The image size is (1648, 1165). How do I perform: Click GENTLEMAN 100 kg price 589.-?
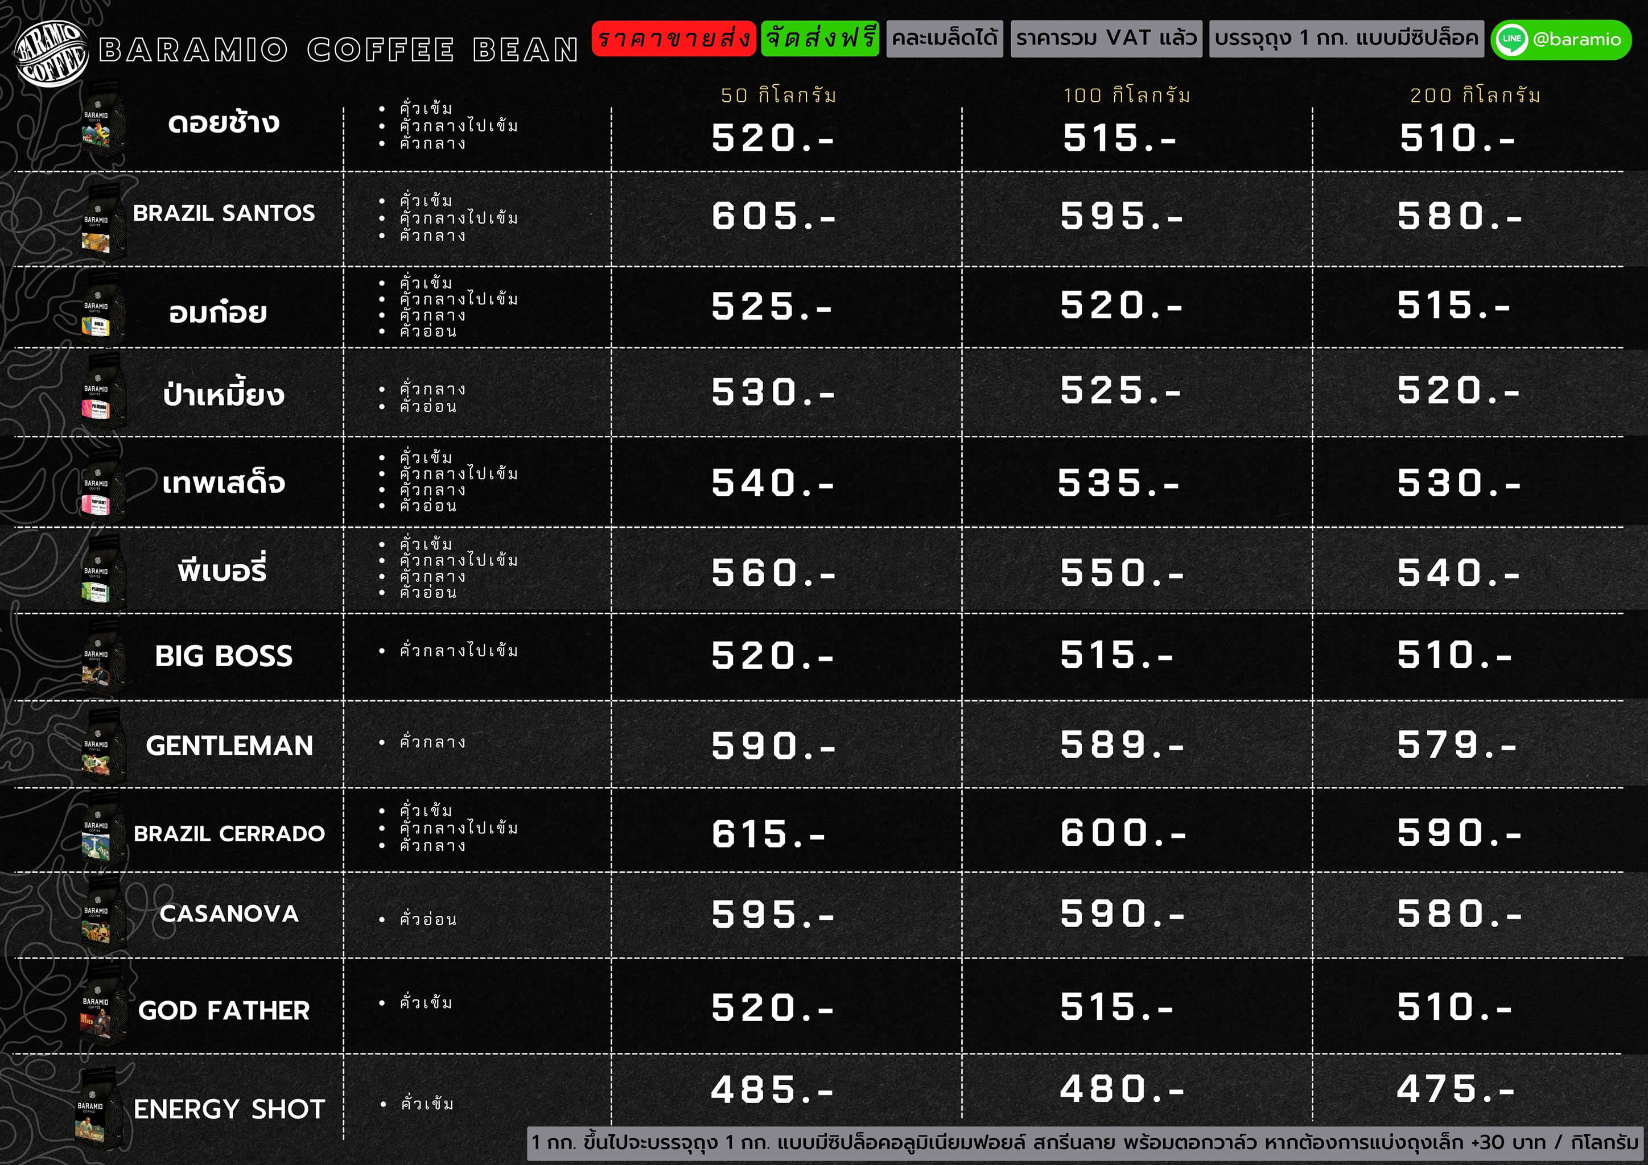(x=1123, y=745)
